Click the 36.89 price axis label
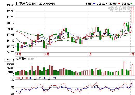This screenshot has width=135, height=95. (x=11, y=41)
